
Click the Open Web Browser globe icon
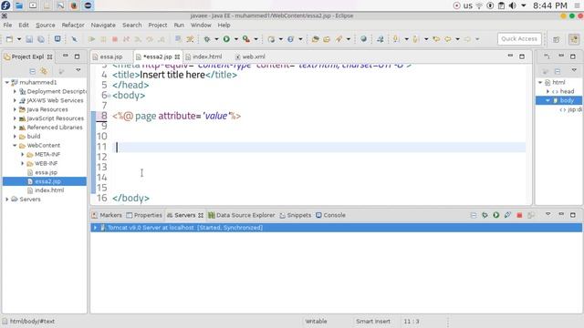coord(363,38)
